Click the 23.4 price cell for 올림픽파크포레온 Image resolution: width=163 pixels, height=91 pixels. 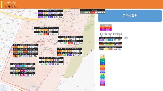point(23,75)
